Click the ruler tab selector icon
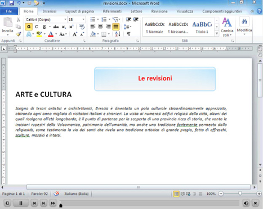Image resolution: width=263 pixels, height=209 pixels. tap(3, 49)
